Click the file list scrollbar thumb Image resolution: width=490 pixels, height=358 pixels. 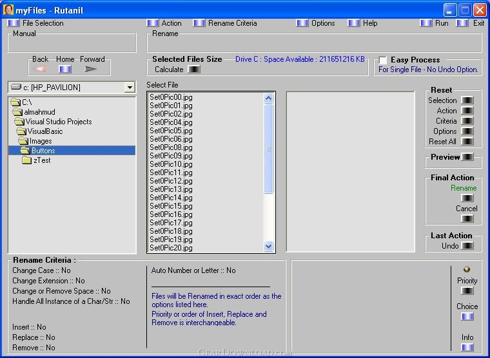pos(268,149)
